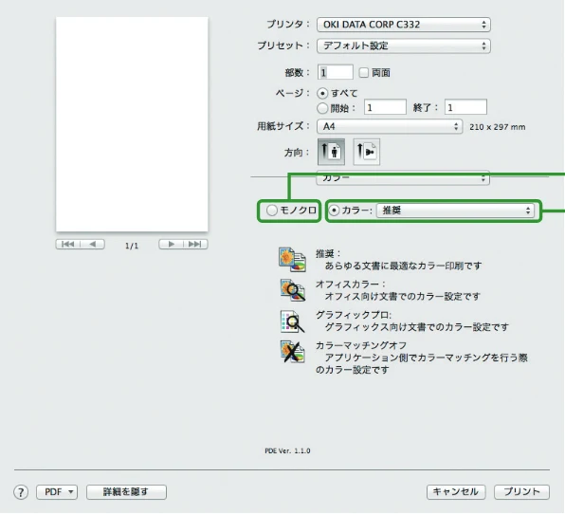The image size is (565, 514).
Task: Go to previous preview page
Action: (x=93, y=244)
